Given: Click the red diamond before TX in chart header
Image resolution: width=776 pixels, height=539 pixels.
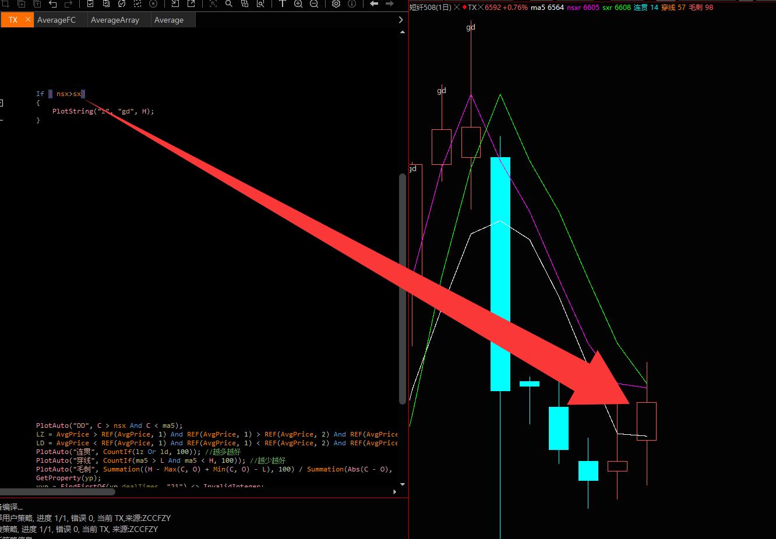Looking at the screenshot, I should pos(464,8).
